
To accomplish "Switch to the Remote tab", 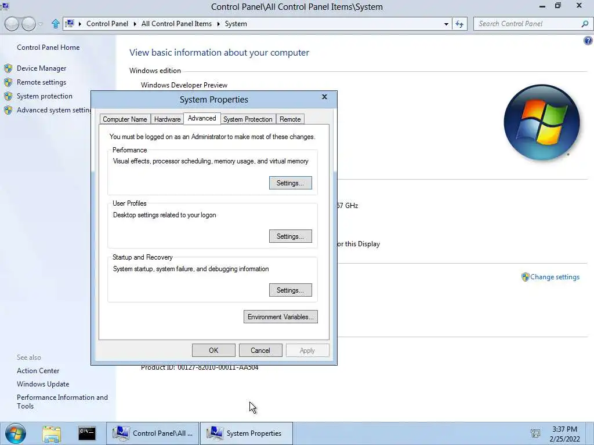I will (290, 119).
